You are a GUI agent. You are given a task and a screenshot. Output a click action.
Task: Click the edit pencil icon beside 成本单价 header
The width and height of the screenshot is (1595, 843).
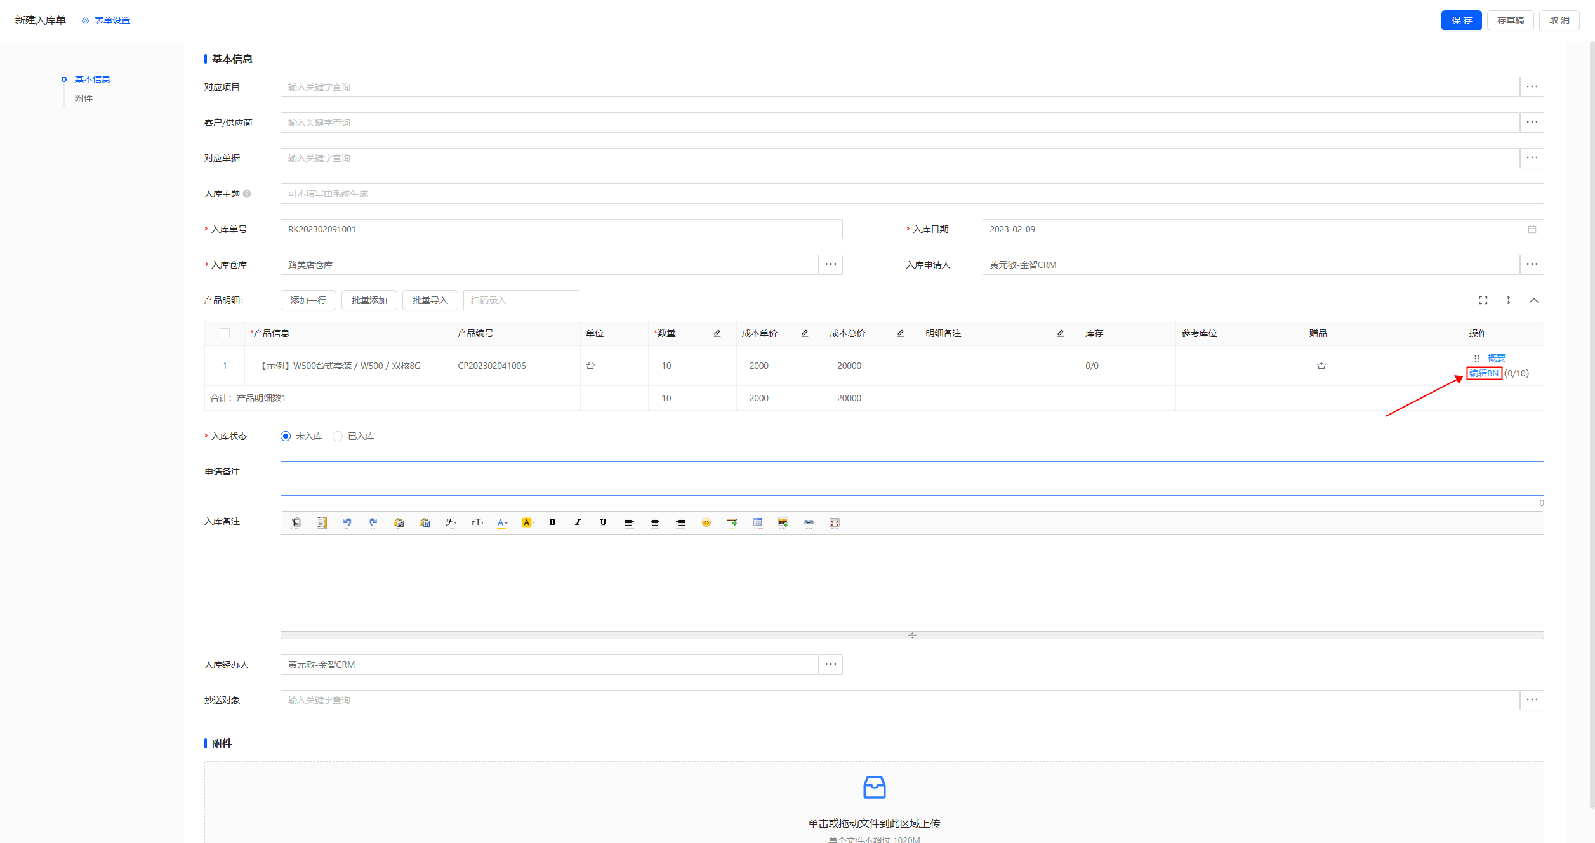805,333
